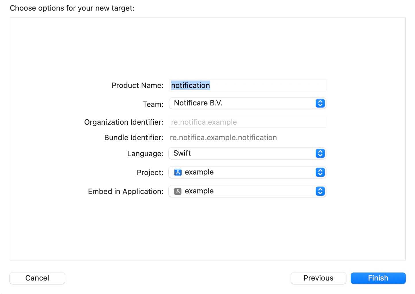Click the "Product Name:" label
415x294 pixels.
click(137, 85)
